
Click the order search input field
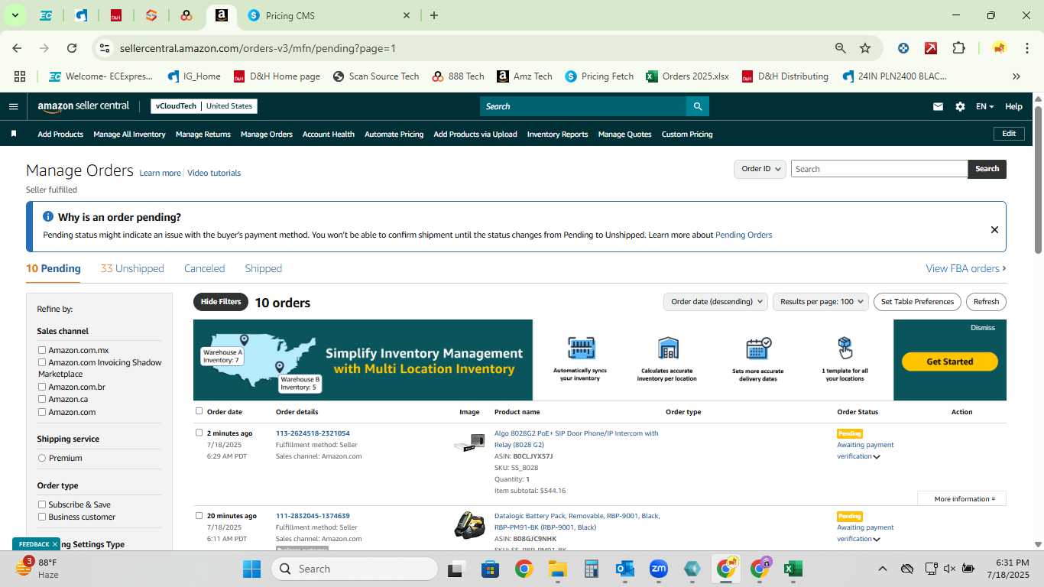pyautogui.click(x=879, y=169)
